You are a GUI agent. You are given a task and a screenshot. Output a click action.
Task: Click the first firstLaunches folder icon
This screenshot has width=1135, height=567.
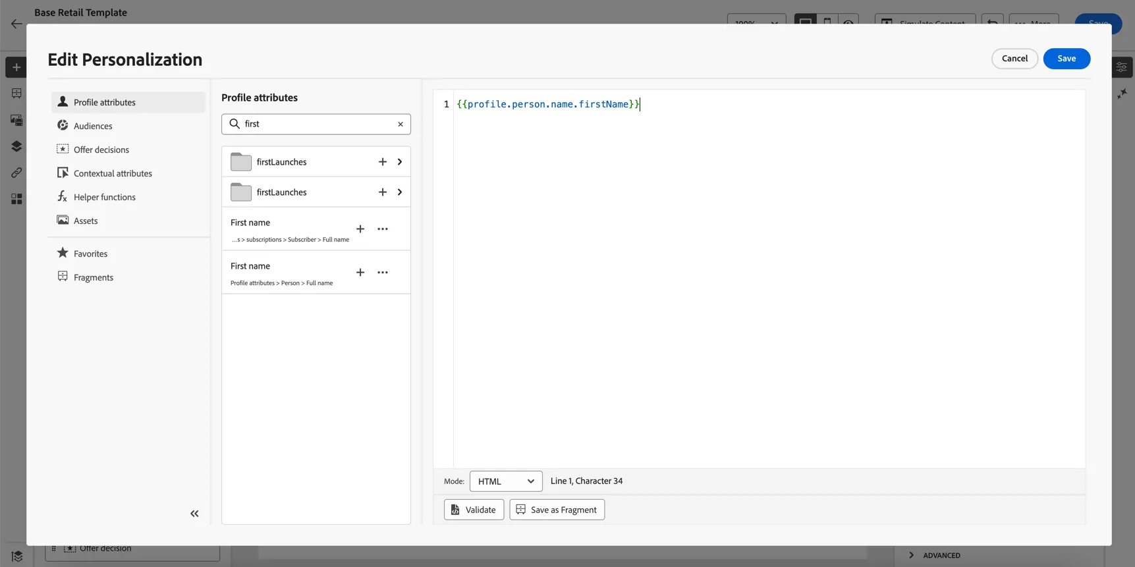point(241,162)
